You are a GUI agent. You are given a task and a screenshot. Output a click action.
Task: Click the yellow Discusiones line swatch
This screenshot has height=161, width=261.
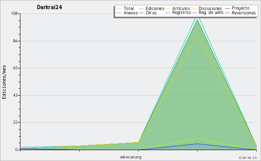click(194, 8)
